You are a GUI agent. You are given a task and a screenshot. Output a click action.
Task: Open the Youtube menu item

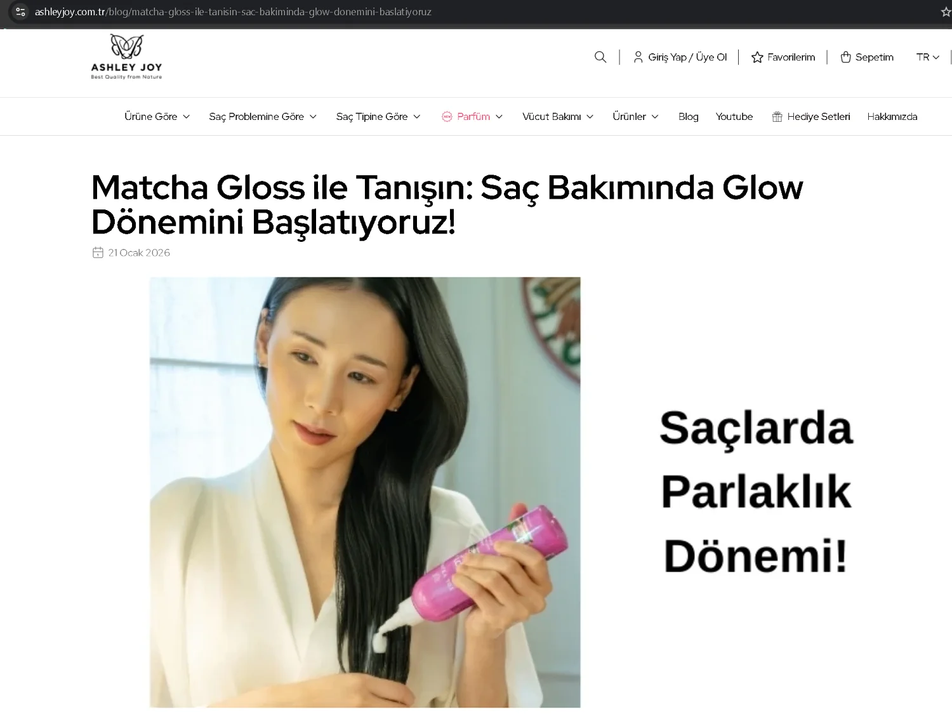point(734,117)
